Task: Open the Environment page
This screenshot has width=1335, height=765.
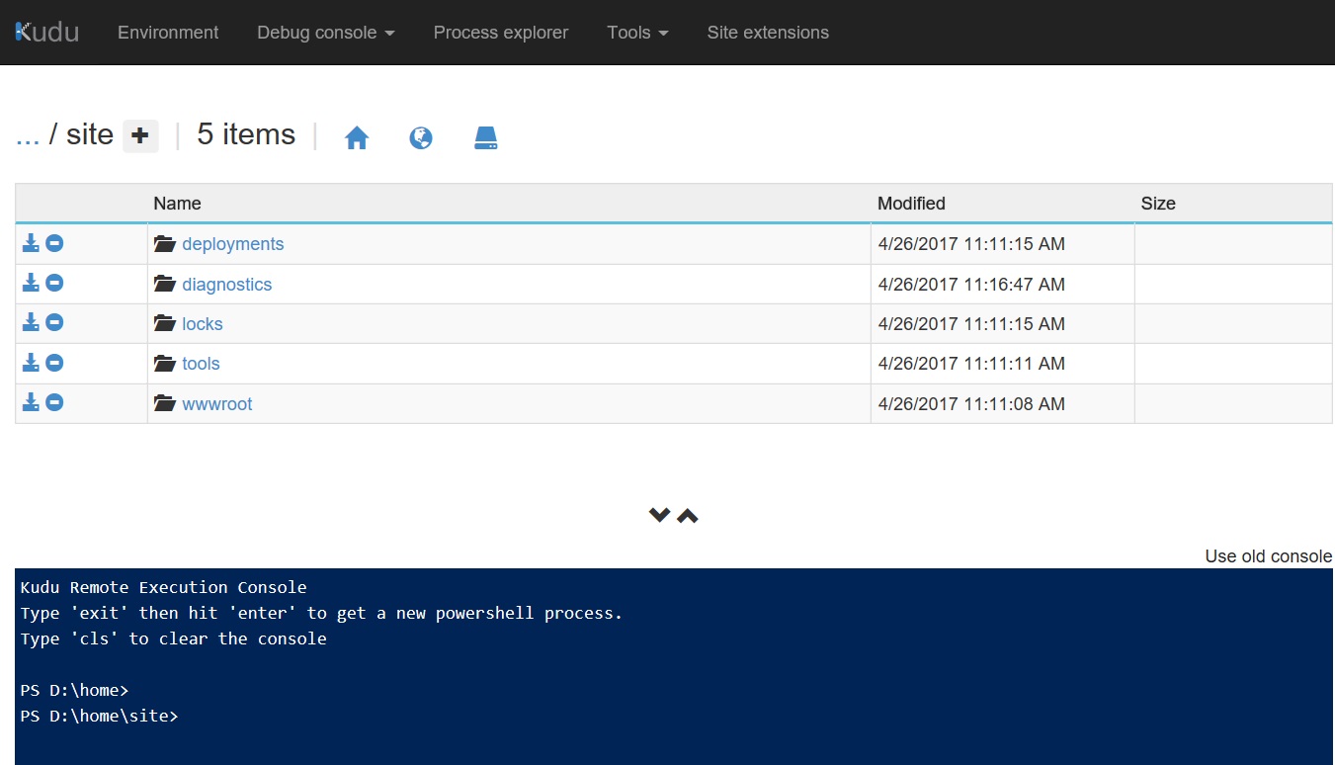Action: point(168,33)
